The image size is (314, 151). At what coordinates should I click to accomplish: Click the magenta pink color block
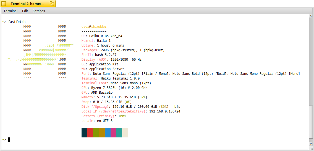click(113, 133)
